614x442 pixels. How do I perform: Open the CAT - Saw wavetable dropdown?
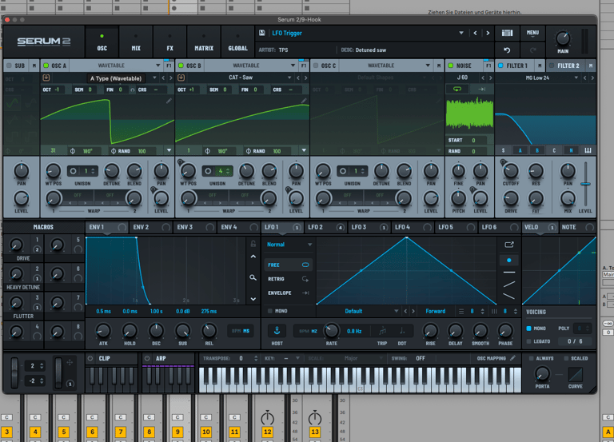[x=241, y=78]
